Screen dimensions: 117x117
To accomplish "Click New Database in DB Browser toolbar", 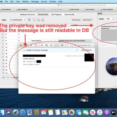I will click(x=5, y=9).
